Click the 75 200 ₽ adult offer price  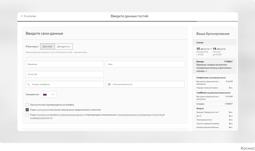coord(229,81)
